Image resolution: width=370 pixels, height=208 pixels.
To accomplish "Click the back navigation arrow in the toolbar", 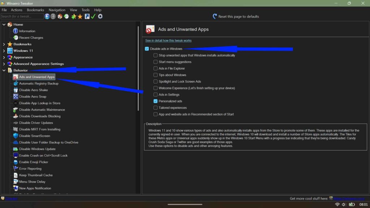I will tap(47, 16).
